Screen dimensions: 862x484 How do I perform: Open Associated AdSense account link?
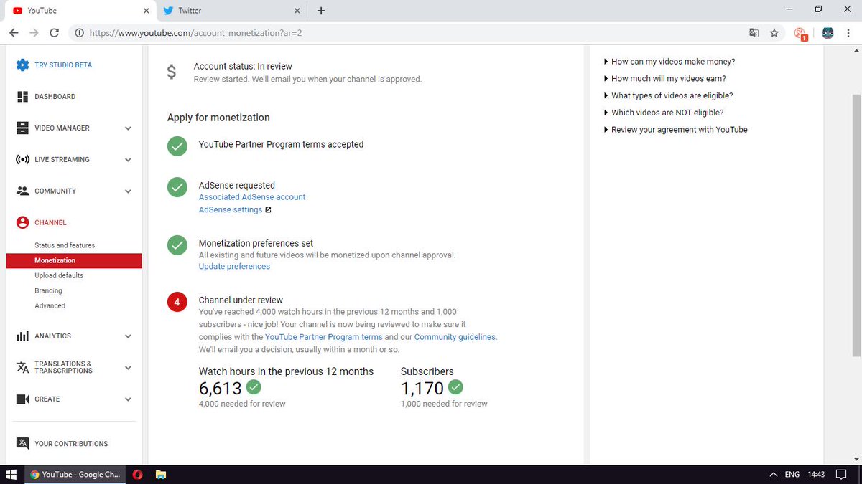(x=252, y=197)
